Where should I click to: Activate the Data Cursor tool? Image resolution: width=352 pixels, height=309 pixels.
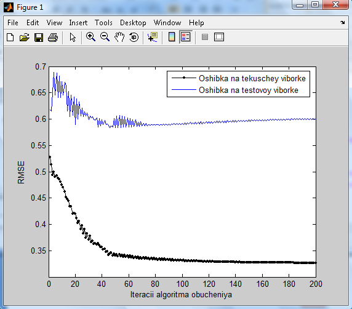coord(153,37)
